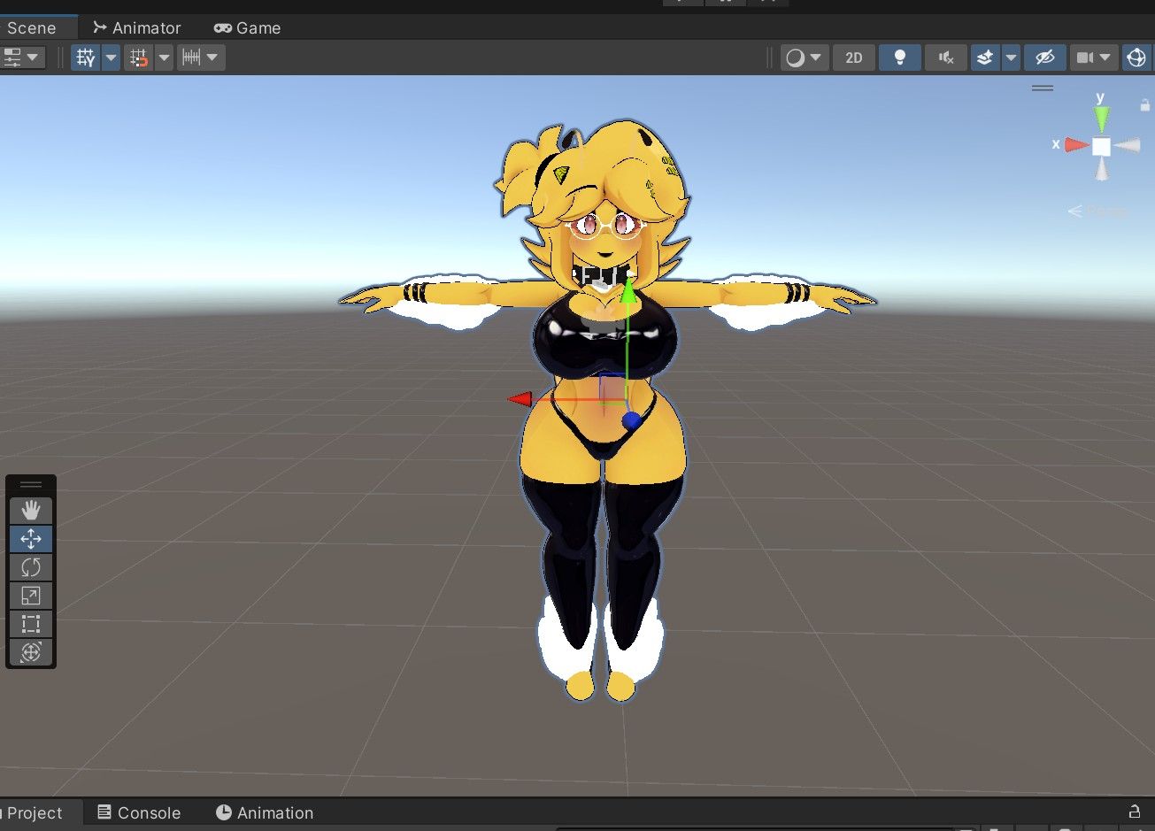Click the red X-axis arrow of move gizmo
1155x831 pixels.
tap(520, 399)
